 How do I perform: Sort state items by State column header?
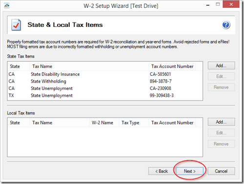(19, 67)
